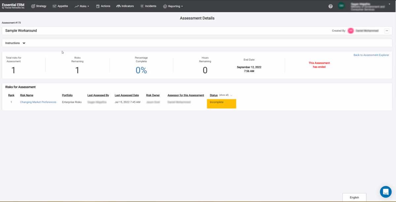Select the Appetite sliders icon
The width and height of the screenshot is (396, 202).
(x=54, y=6)
